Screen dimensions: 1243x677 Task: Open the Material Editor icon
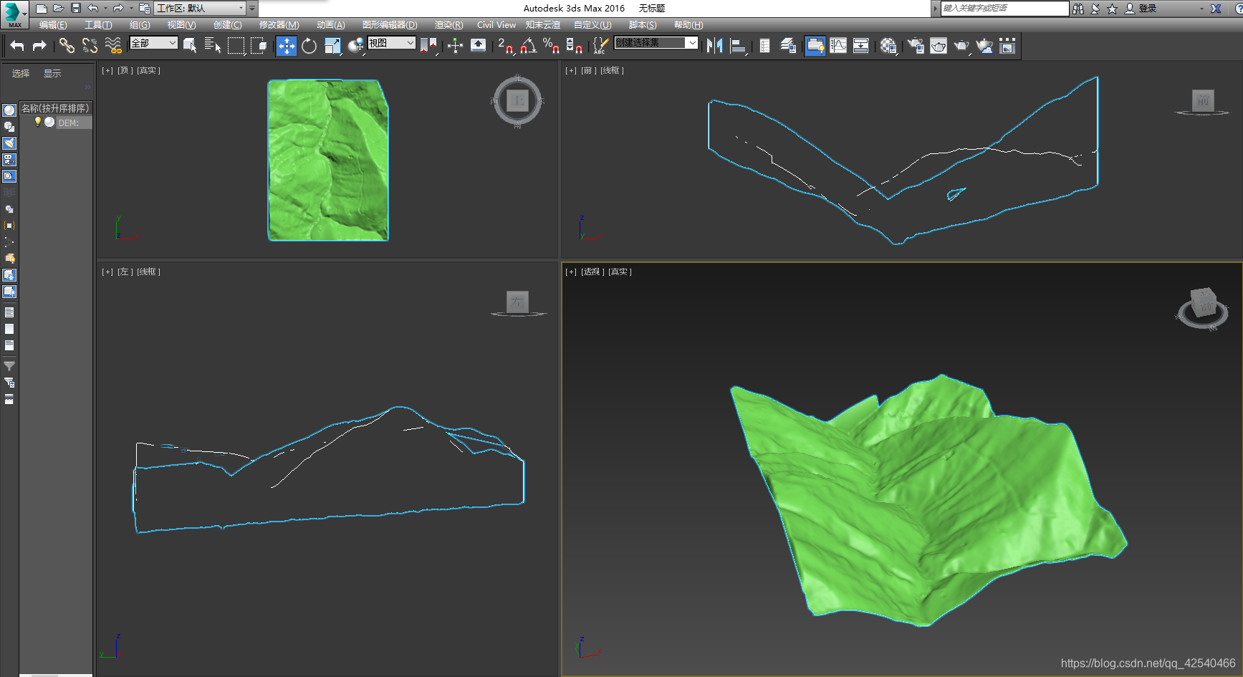pos(888,46)
